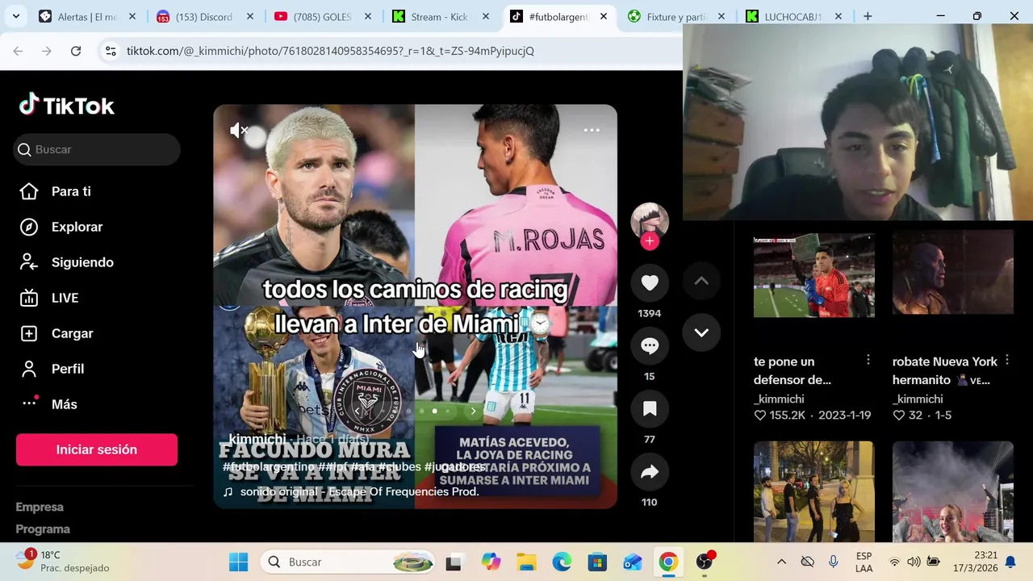Expand the tab search dropdown
The image size is (1033, 581).
pos(15,16)
